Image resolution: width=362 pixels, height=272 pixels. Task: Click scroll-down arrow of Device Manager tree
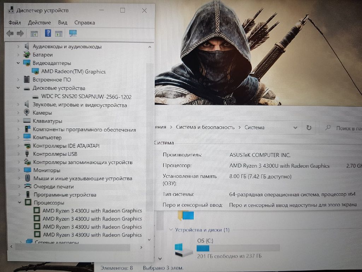[150, 240]
